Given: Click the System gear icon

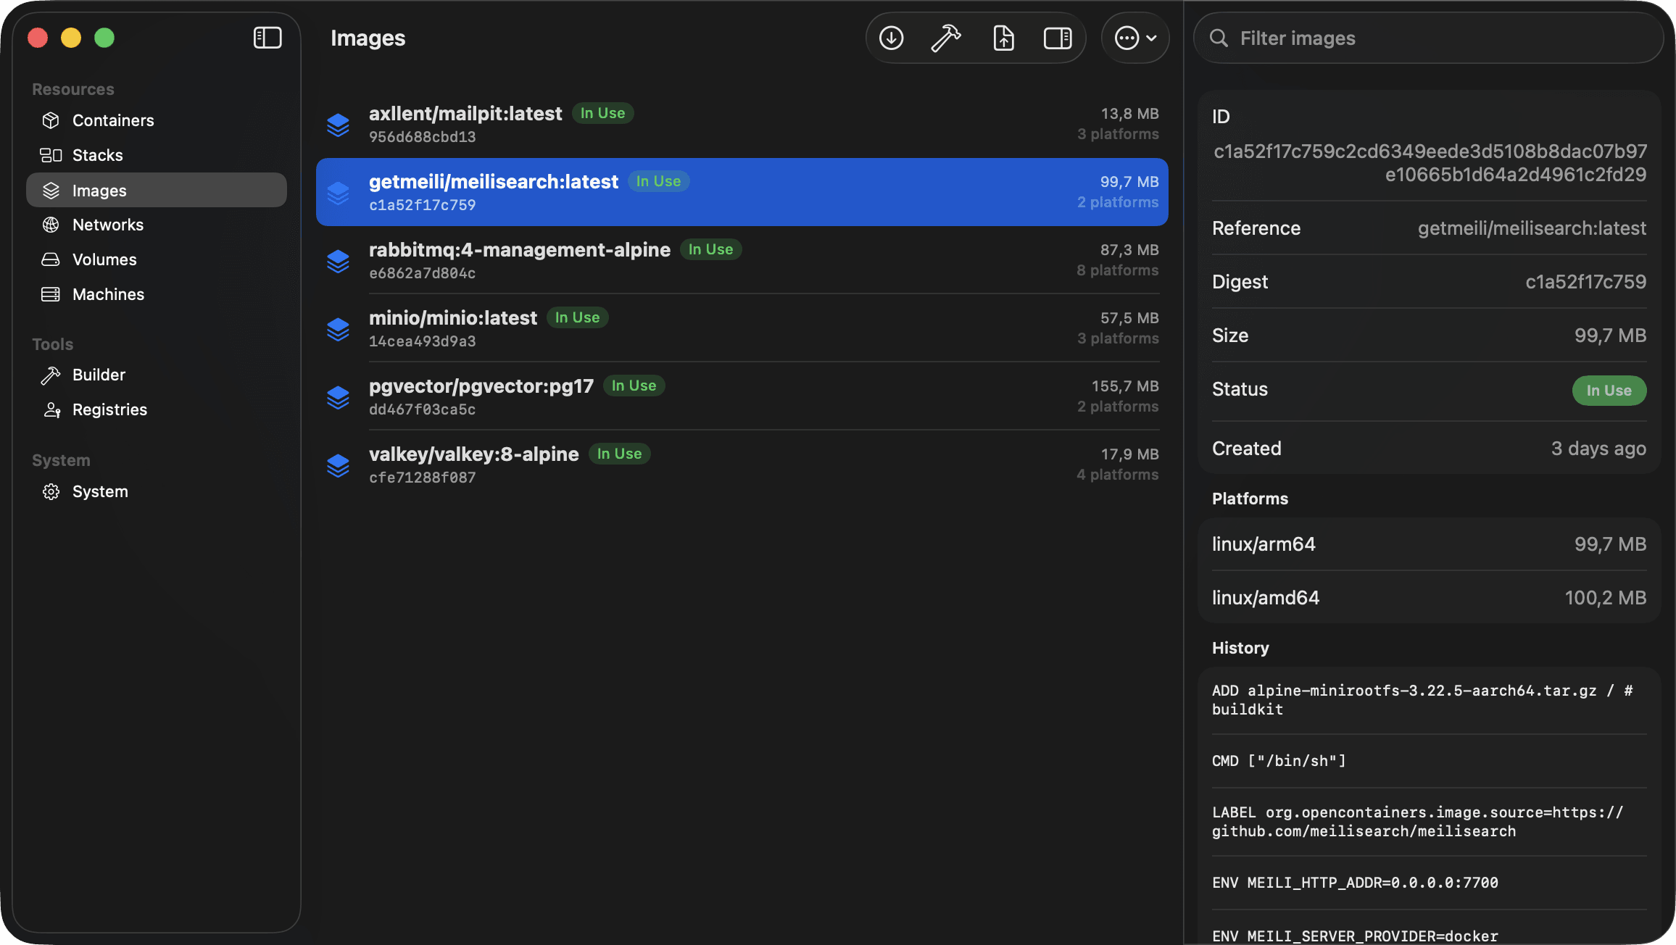Looking at the screenshot, I should click(x=51, y=491).
